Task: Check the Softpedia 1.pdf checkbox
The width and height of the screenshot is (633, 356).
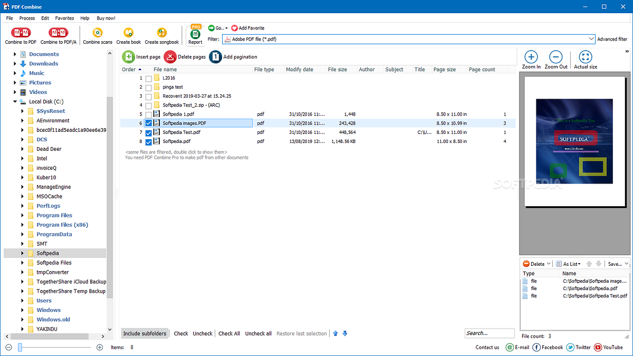Action: coord(148,114)
